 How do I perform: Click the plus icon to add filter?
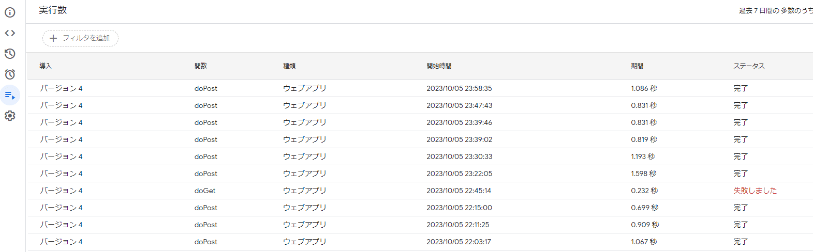[x=53, y=38]
